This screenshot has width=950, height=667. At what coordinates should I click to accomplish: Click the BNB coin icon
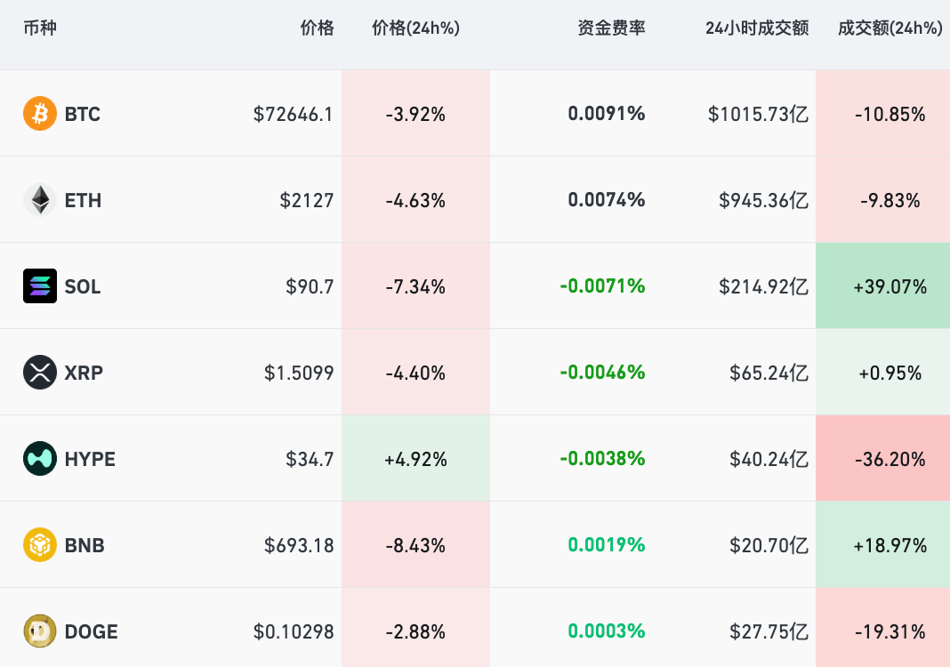tap(40, 545)
